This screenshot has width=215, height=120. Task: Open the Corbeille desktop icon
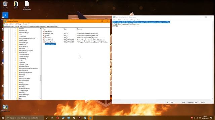pos(5,5)
